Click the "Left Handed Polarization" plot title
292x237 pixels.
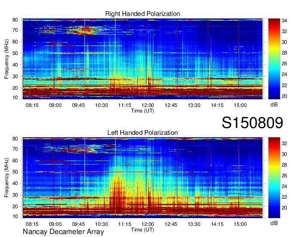(143, 133)
